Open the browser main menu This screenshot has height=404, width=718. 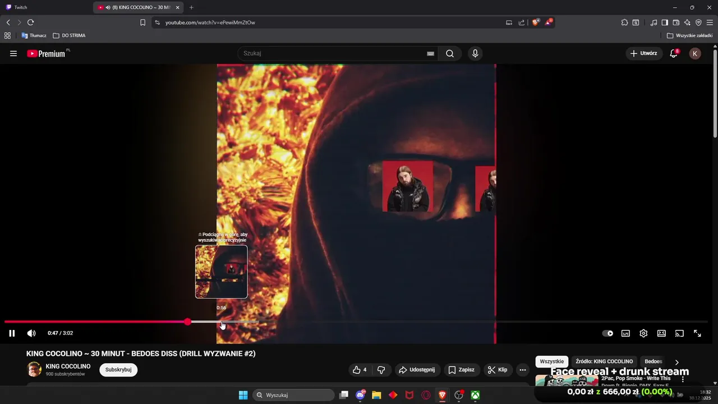click(x=710, y=22)
